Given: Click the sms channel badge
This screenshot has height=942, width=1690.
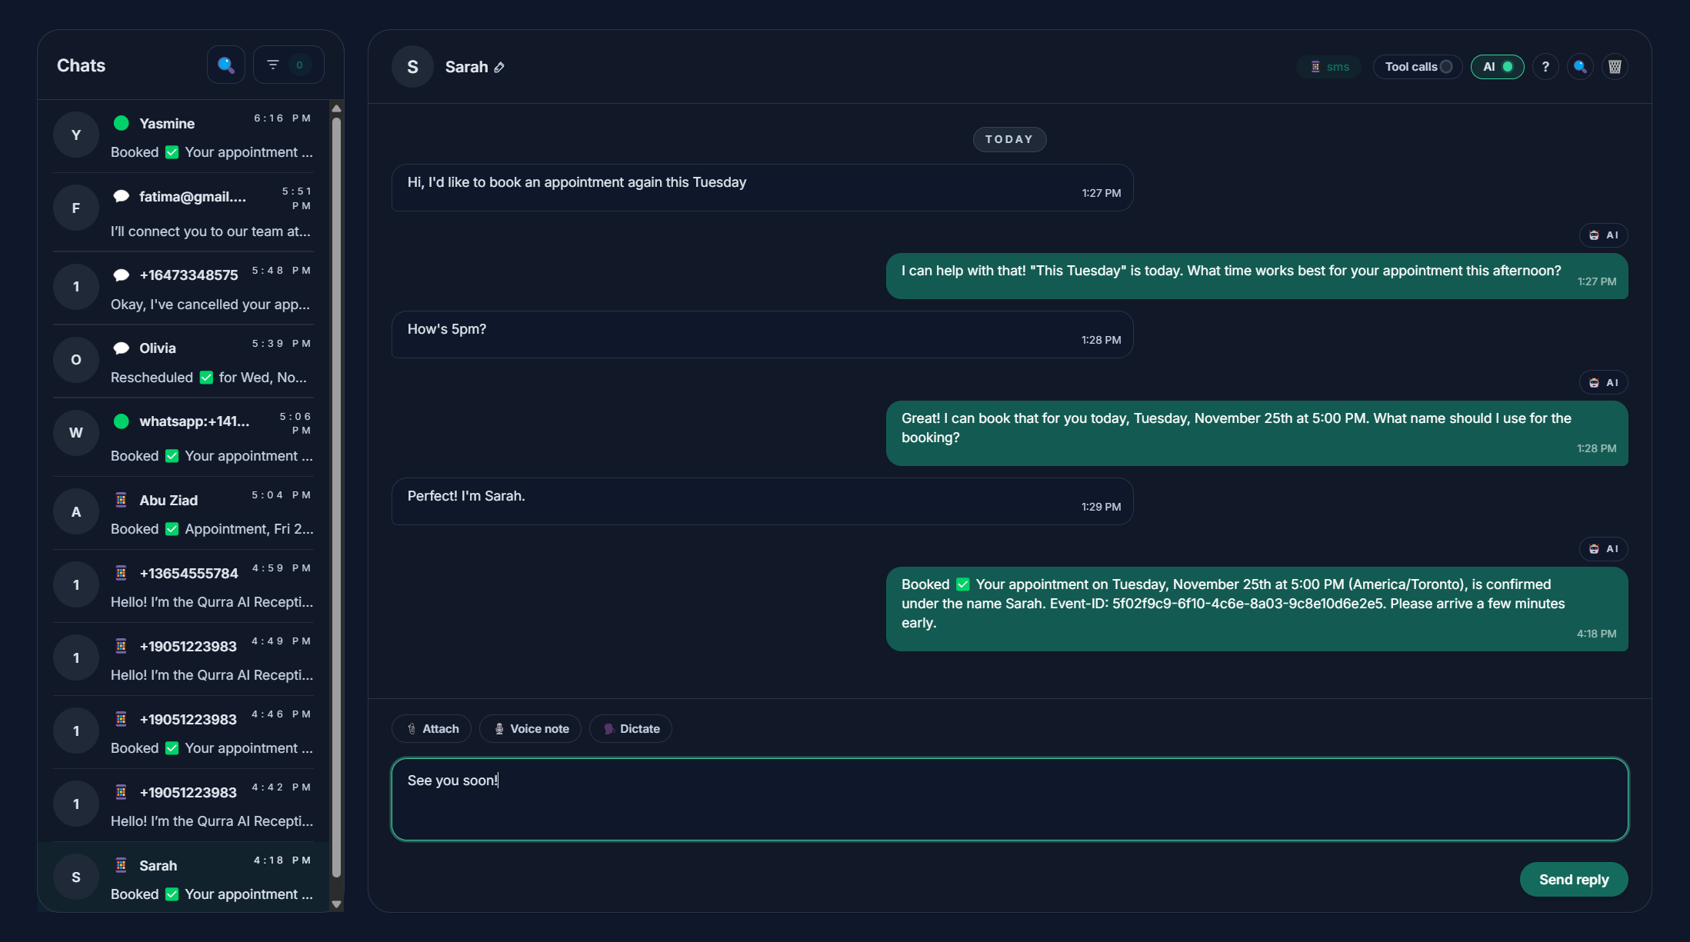Looking at the screenshot, I should (1328, 67).
